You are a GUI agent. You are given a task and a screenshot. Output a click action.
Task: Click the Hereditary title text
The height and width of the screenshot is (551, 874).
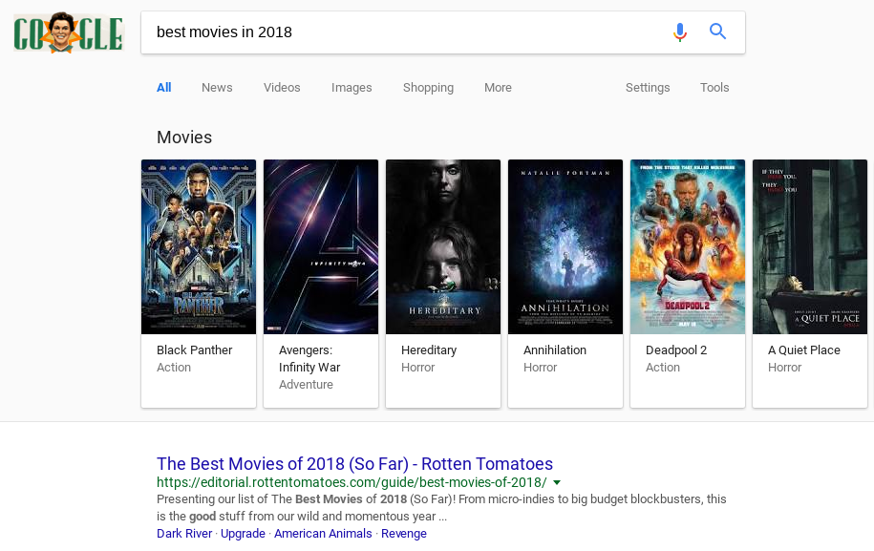(x=429, y=350)
